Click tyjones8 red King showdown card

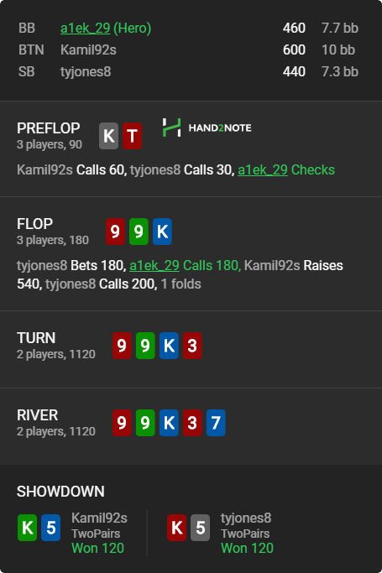[x=176, y=528]
